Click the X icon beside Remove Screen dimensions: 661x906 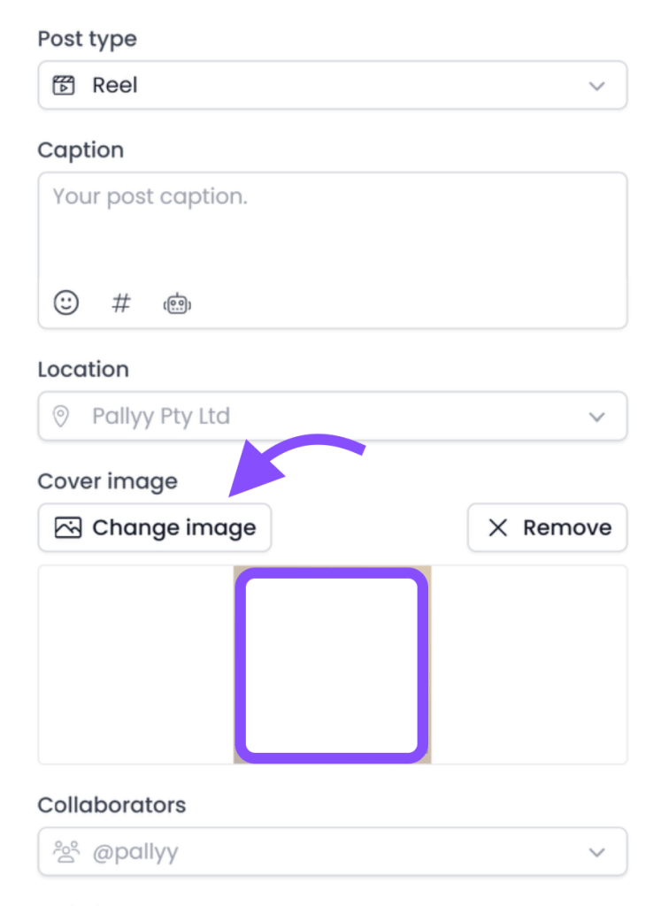pos(498,528)
